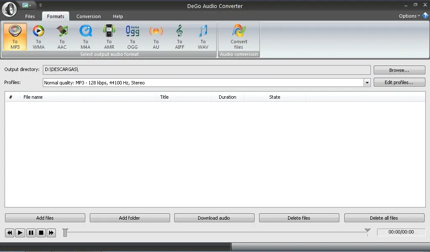The width and height of the screenshot is (430, 252).
Task: Open the Conversion tab
Action: pos(89,16)
